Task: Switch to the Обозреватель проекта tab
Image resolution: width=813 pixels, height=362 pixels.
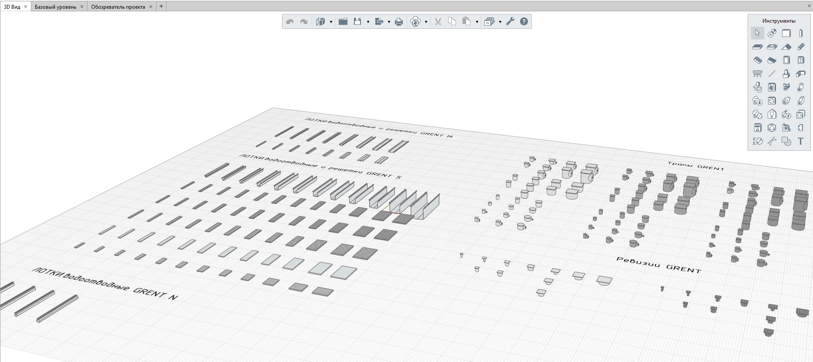Action: tap(118, 7)
